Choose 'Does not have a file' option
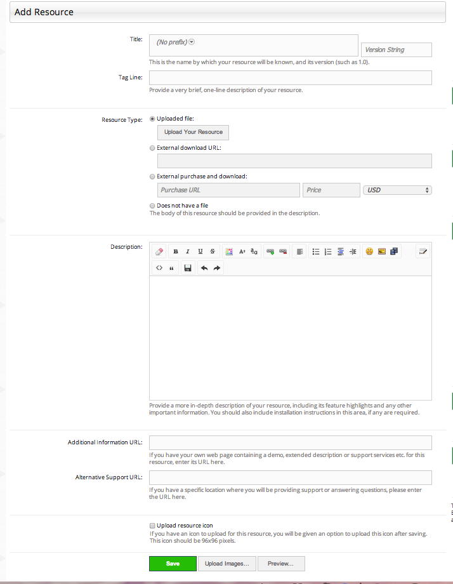Viewport: 453px width, 584px height. coord(152,206)
